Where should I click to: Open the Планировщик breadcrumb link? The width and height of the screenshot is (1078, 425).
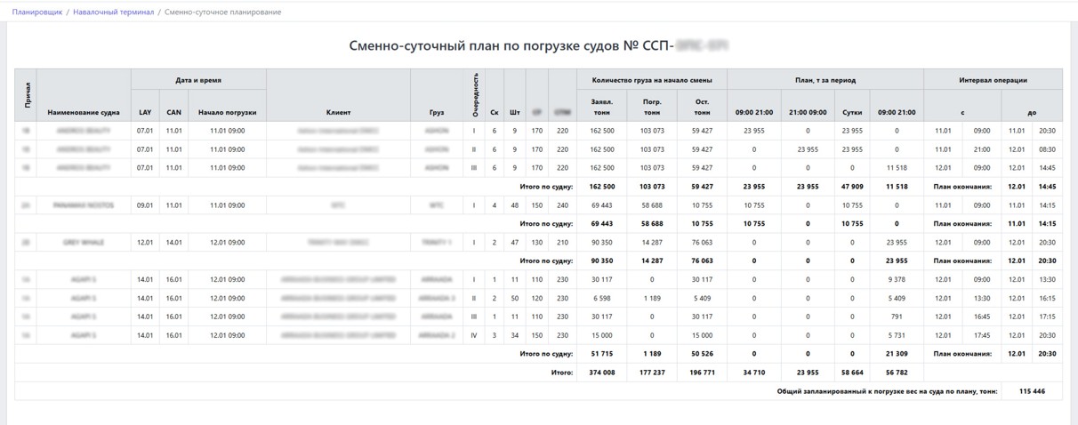tap(36, 12)
